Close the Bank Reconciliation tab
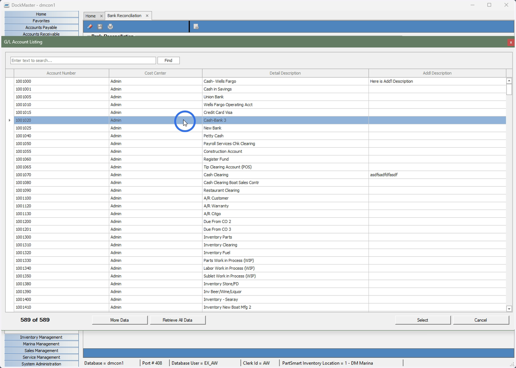 point(147,15)
